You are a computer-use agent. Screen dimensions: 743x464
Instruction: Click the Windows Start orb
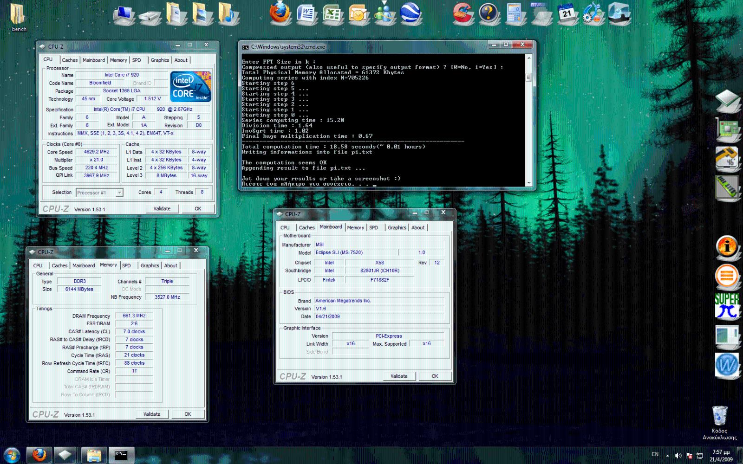tap(11, 455)
